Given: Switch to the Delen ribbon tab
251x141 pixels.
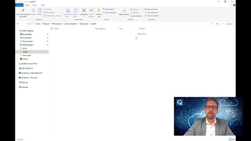Looking at the screenshot, I should point(35,5).
